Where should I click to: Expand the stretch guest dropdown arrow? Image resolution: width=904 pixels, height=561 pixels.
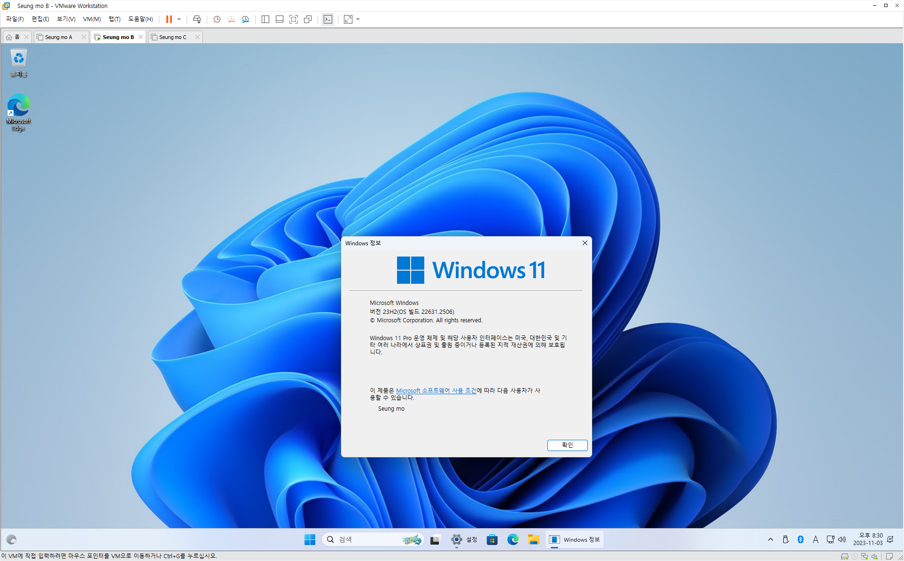click(x=358, y=19)
